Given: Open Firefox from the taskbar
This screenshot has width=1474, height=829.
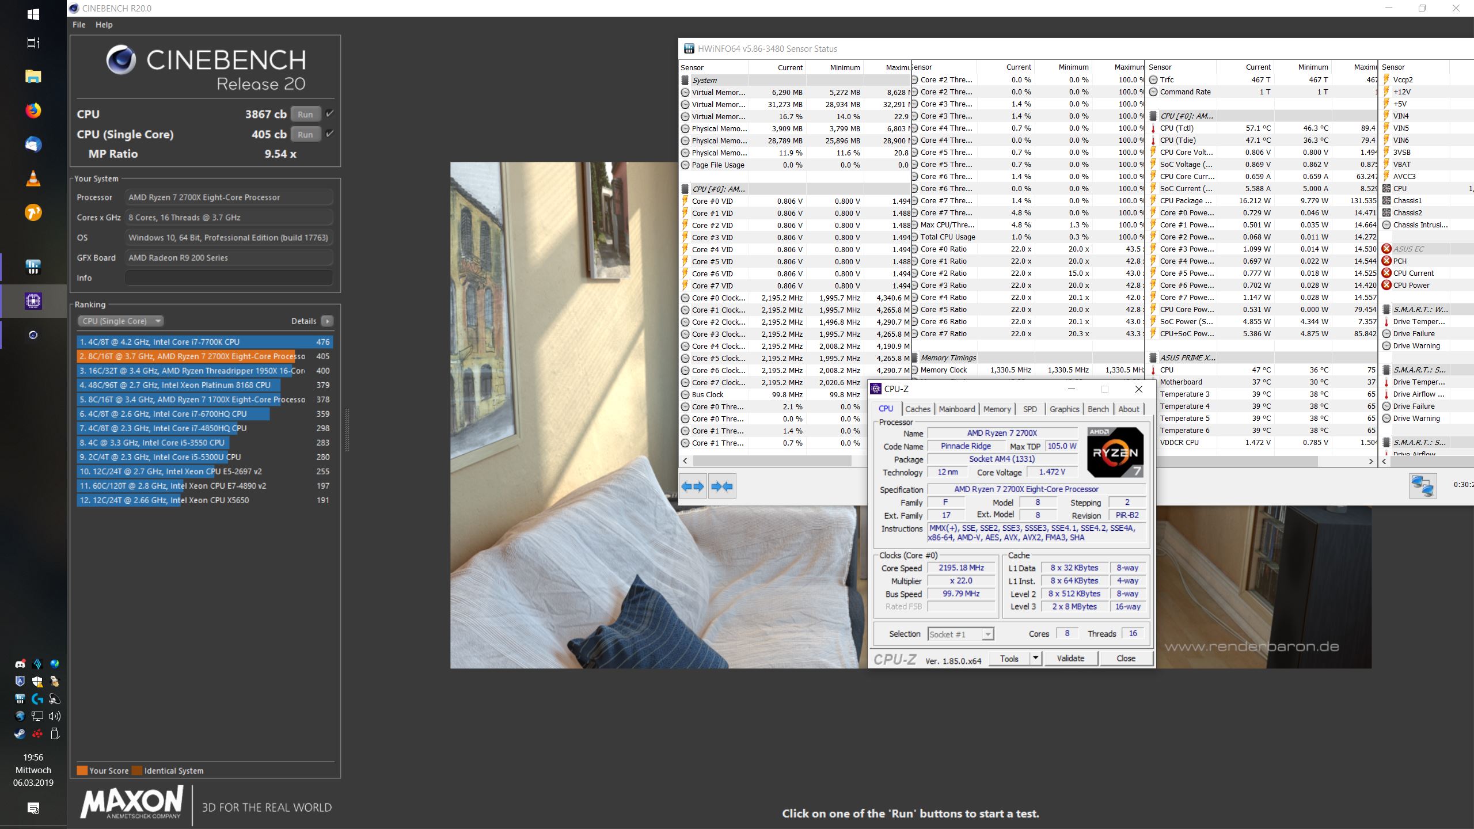Looking at the screenshot, I should coord(33,110).
